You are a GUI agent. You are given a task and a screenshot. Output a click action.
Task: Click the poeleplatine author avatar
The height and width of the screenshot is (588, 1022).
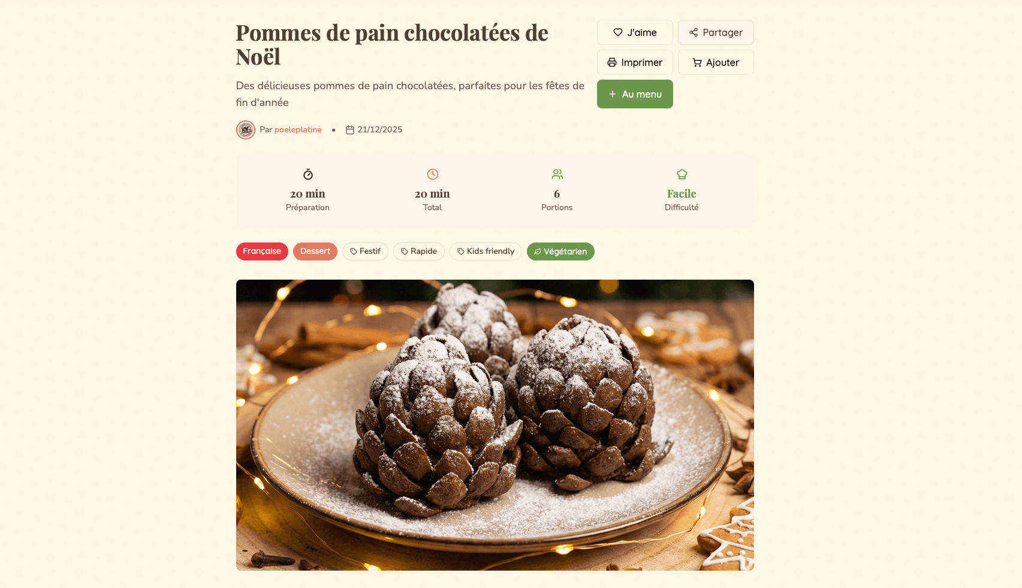click(x=246, y=130)
